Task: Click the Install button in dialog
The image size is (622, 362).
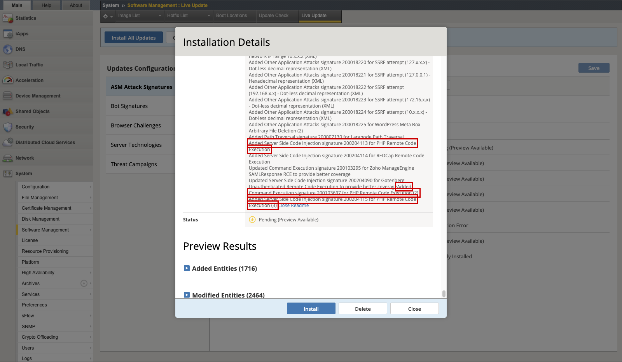Action: [311, 309]
